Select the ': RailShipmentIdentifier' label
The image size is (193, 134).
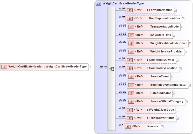click(163, 18)
